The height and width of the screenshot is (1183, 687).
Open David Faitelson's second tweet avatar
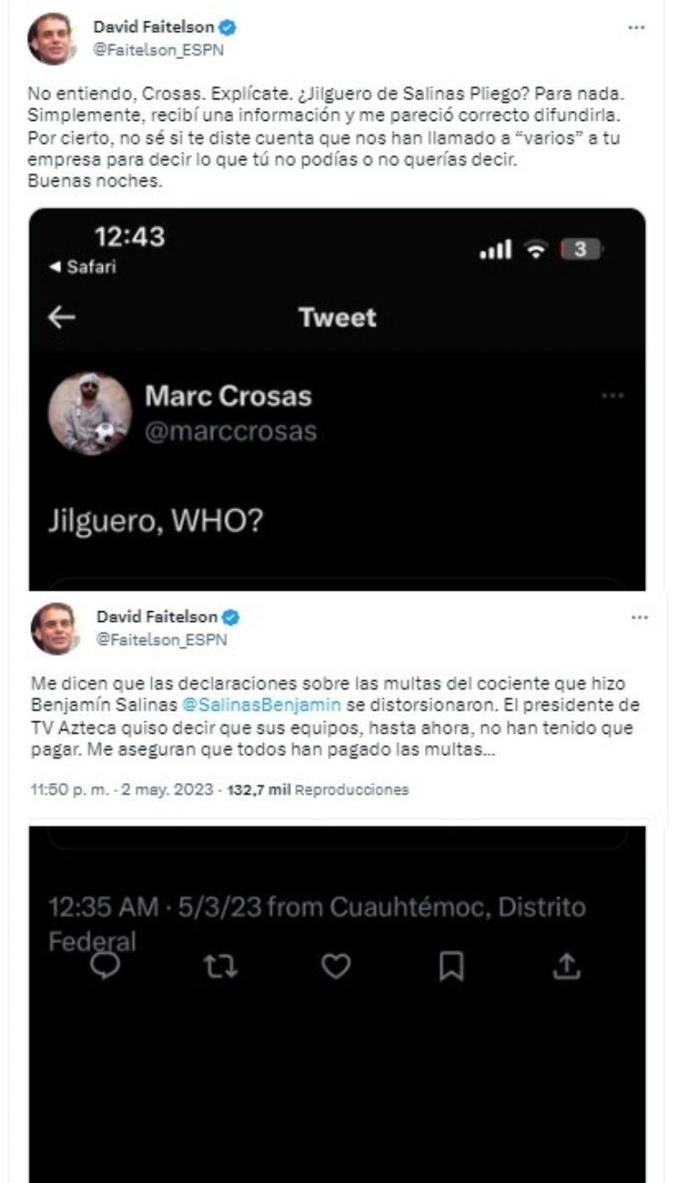coord(55,629)
